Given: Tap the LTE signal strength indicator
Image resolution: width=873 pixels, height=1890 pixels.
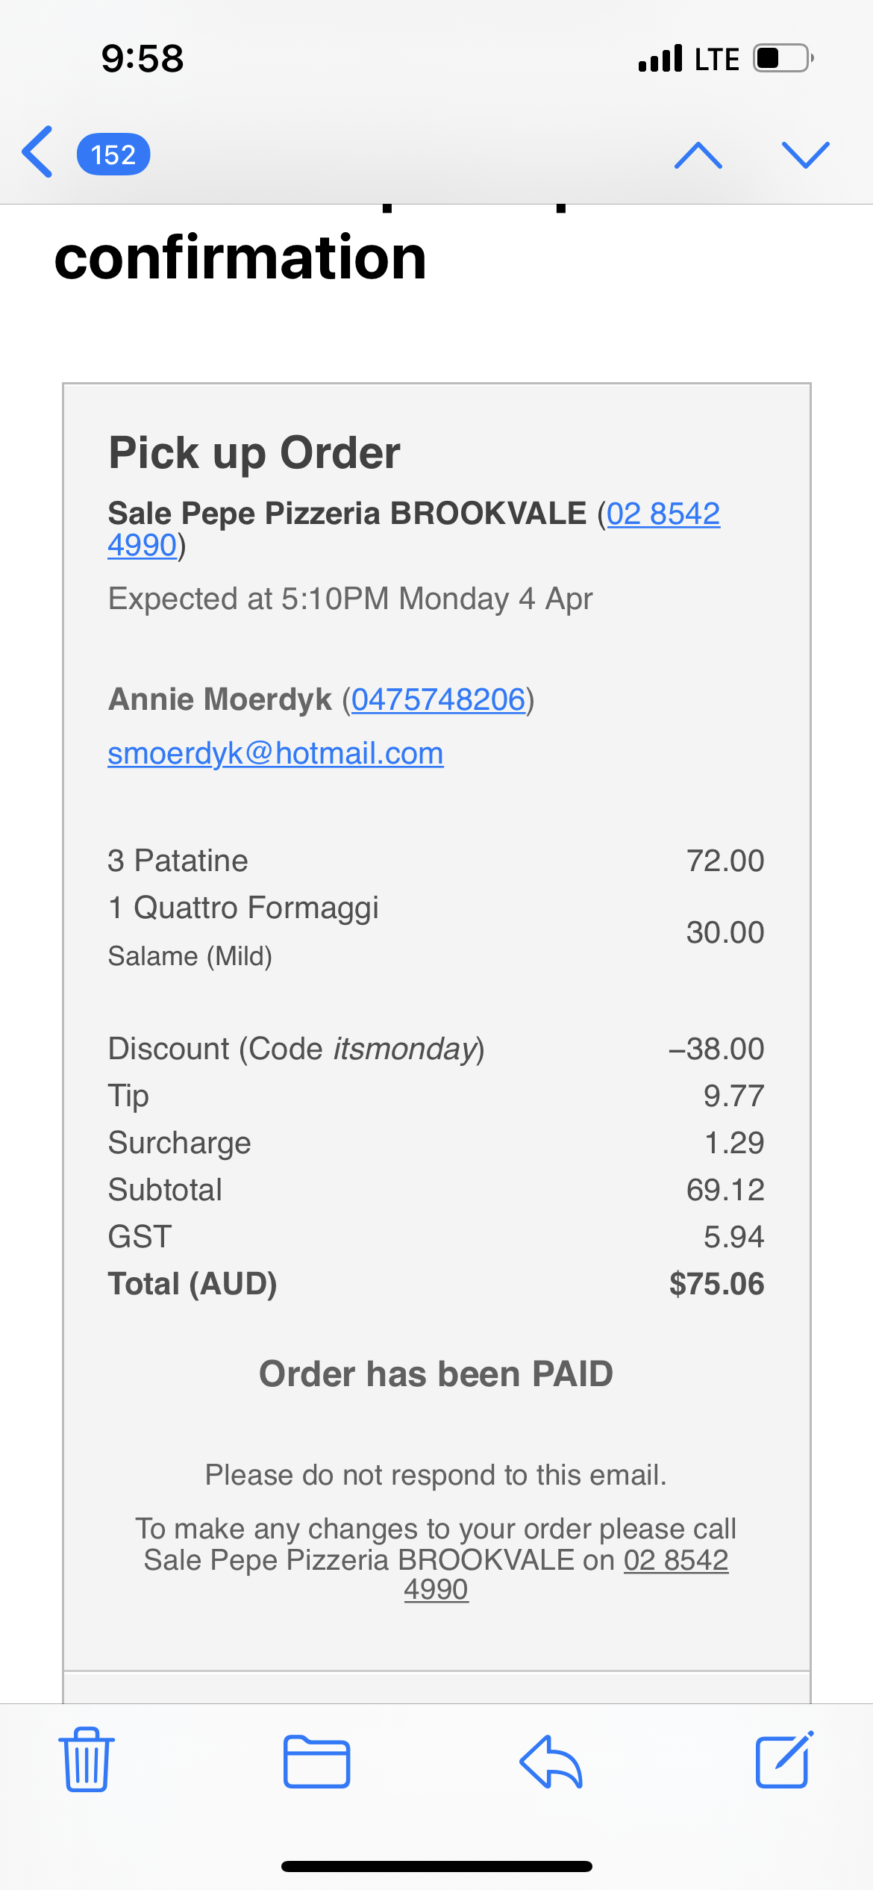Looking at the screenshot, I should (x=661, y=58).
